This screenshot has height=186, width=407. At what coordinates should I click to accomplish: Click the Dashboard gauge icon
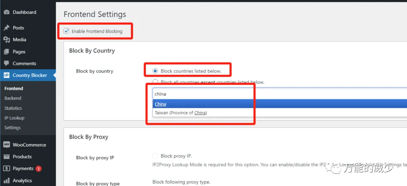point(7,12)
